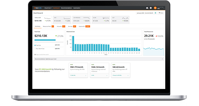Click the across 73 accounts text
Screen dimensions: 199x106
click(x=149, y=39)
